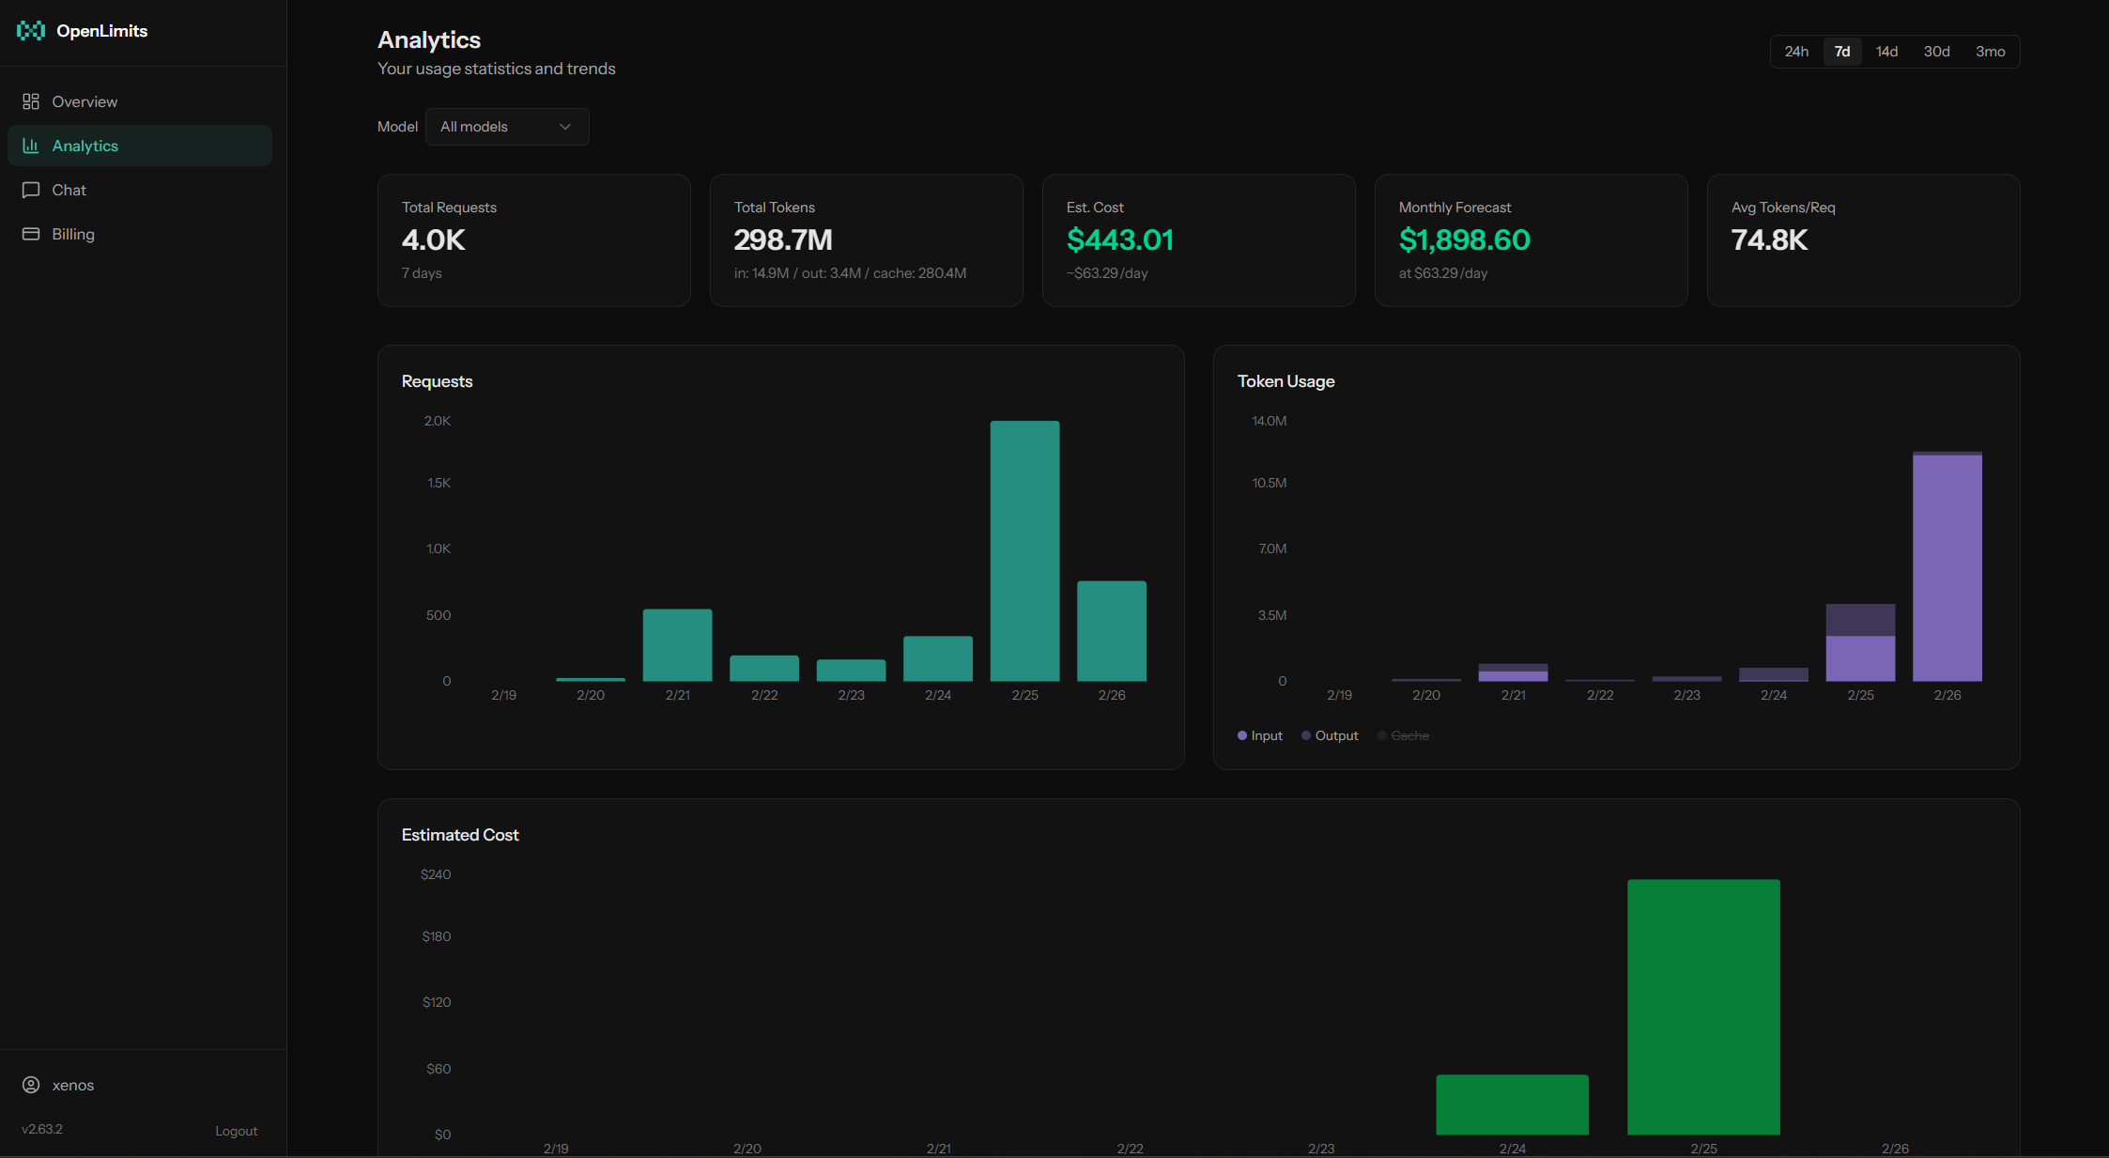This screenshot has width=2109, height=1158.
Task: Click the Chat bubble icon
Action: (x=31, y=190)
